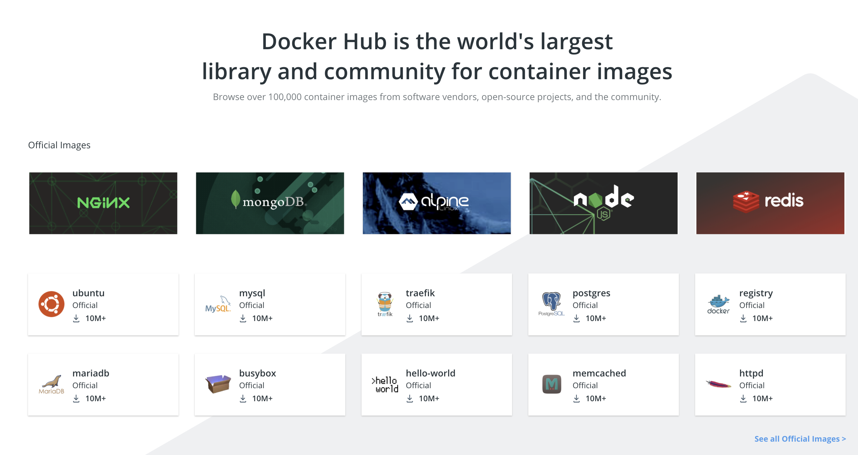Click the Official label under postgres
Viewport: 858px width, 455px height.
point(585,305)
